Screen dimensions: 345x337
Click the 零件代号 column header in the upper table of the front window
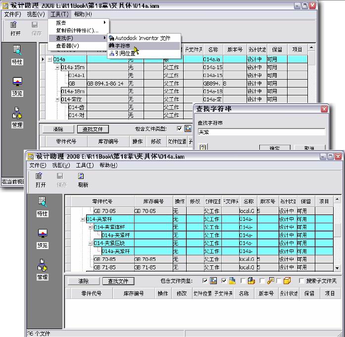[x=102, y=201]
